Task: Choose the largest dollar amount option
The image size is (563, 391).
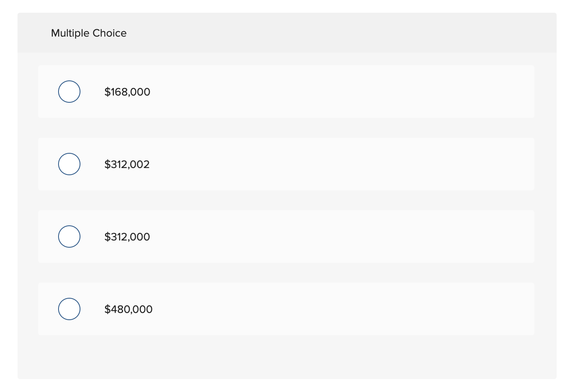Action: coord(69,309)
